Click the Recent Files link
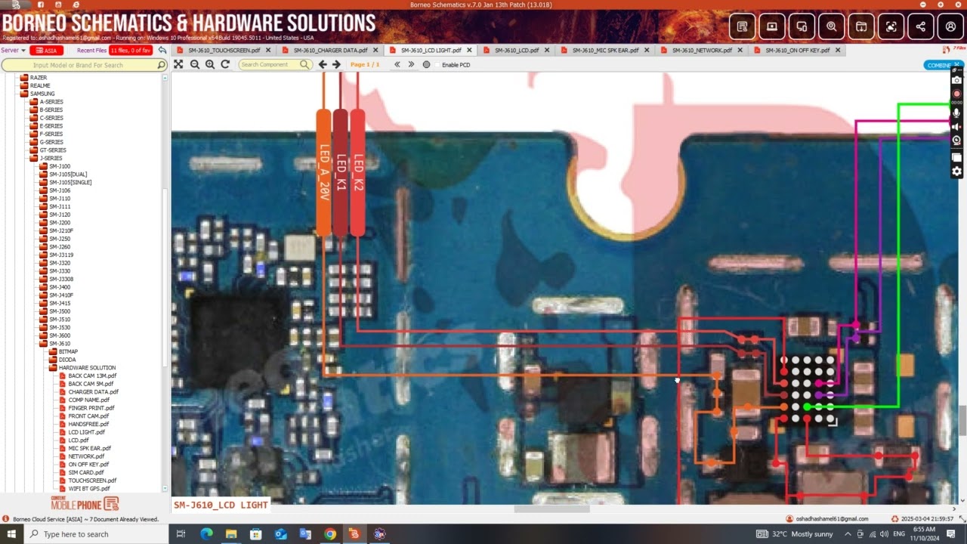 coord(91,51)
